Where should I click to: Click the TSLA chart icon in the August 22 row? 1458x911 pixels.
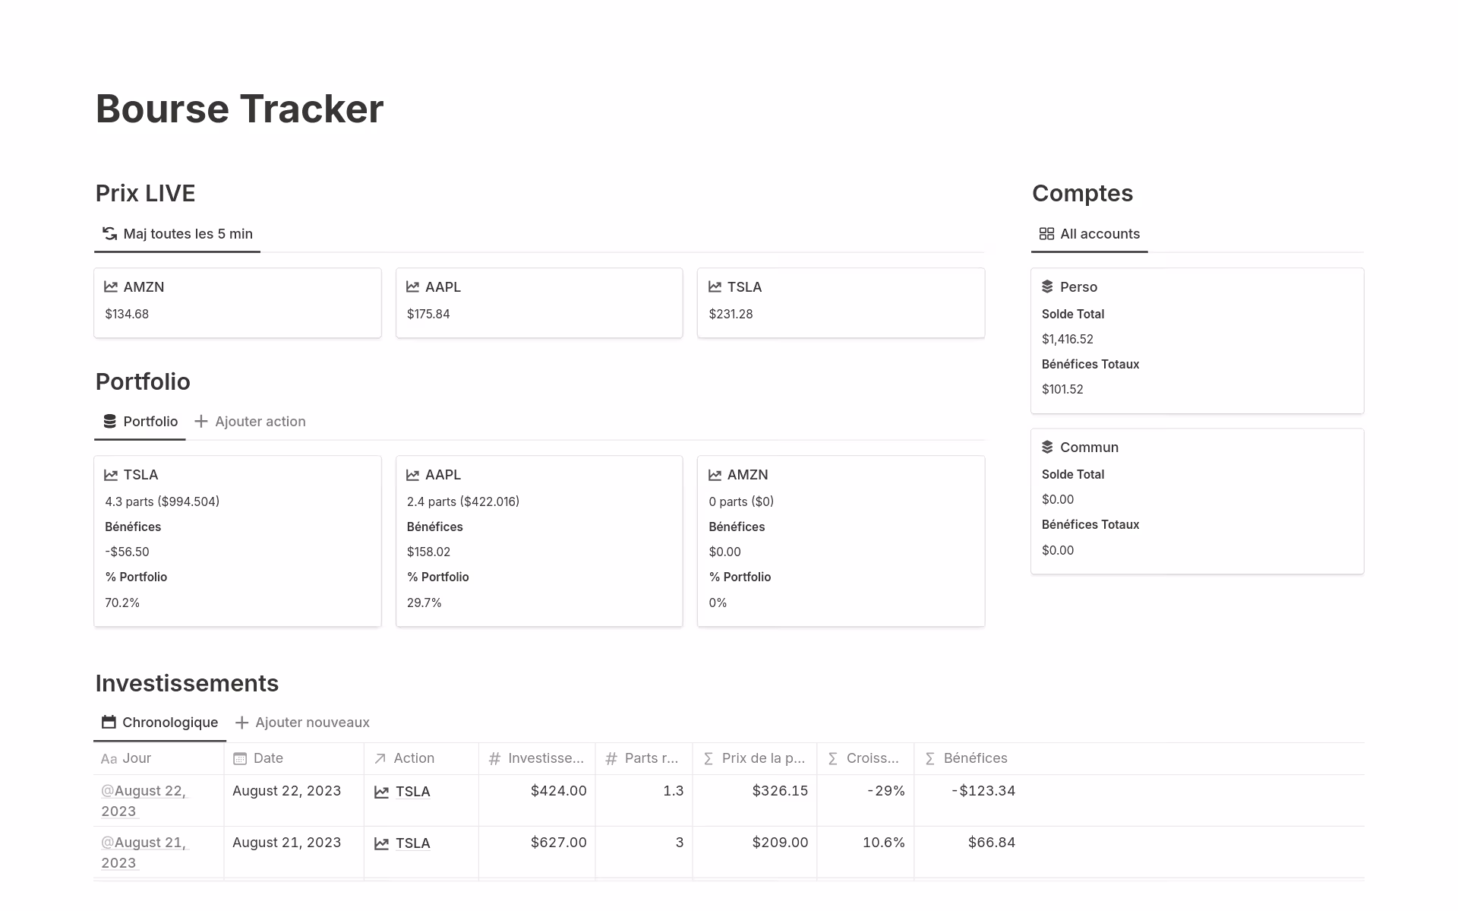pos(381,791)
